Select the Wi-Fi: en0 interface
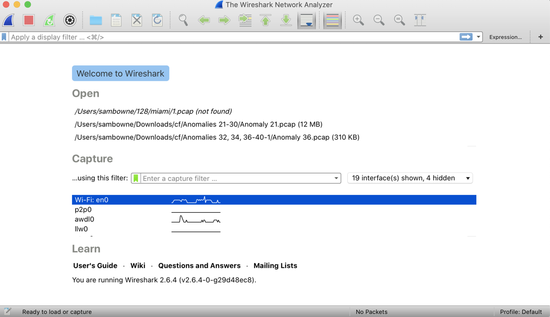The width and height of the screenshot is (550, 317). click(274, 200)
